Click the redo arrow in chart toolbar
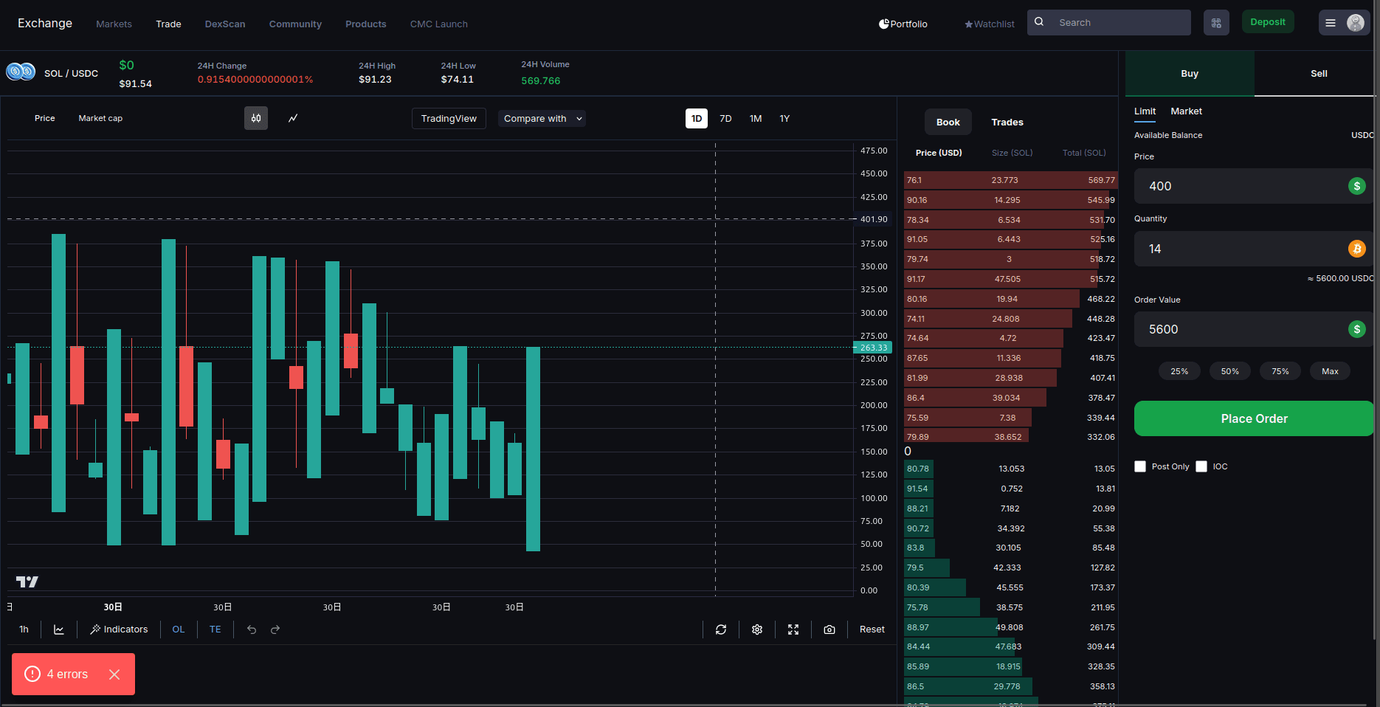 pos(275,630)
